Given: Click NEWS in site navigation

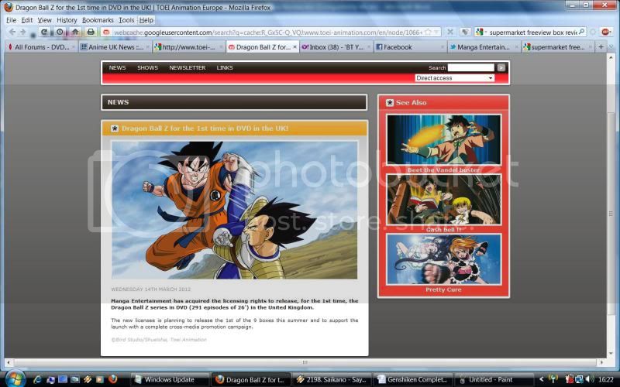Looking at the screenshot, I should [117, 68].
